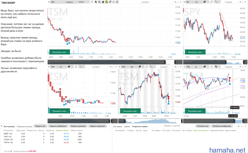Screen dimensions: 248x153
Task: Click 'Закрыть короткие' button
Action: click(97, 126)
